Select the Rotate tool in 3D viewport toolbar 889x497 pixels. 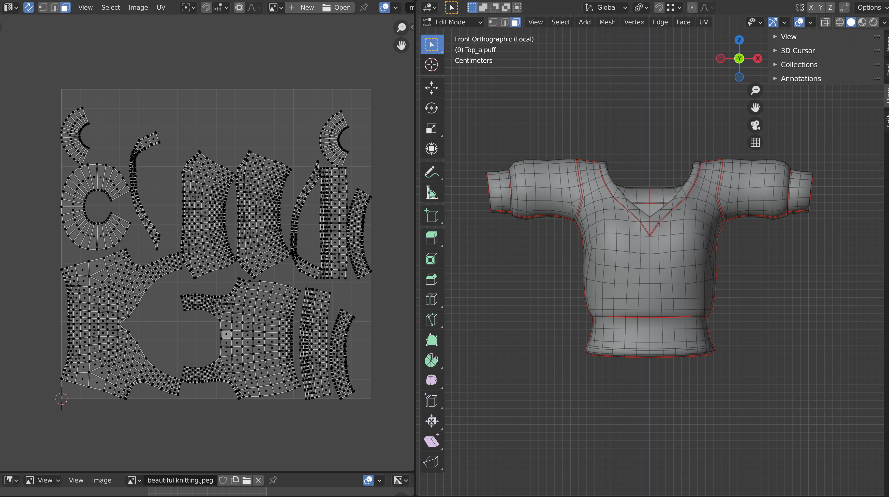click(431, 108)
